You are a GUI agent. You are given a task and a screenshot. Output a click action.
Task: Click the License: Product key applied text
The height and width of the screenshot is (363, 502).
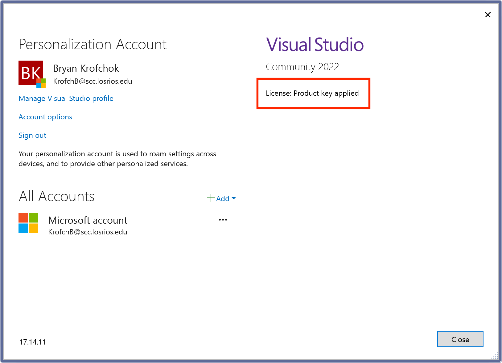[x=312, y=93]
